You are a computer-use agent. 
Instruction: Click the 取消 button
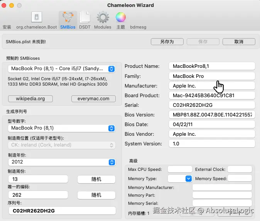click(x=239, y=42)
